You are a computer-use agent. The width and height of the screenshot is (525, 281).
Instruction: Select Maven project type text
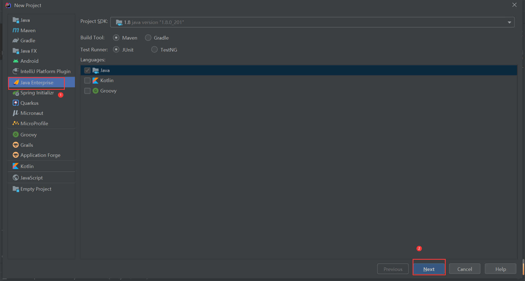point(28,31)
